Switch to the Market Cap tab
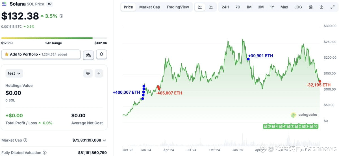 click(x=149, y=7)
